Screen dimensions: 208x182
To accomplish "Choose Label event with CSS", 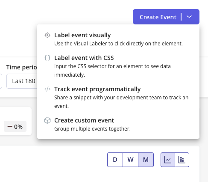I will 118,66.
